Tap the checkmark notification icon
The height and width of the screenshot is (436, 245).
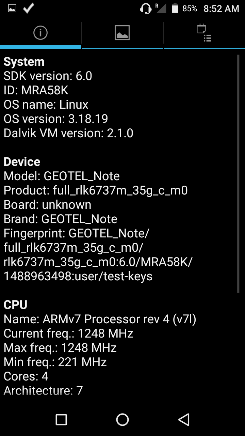29,8
